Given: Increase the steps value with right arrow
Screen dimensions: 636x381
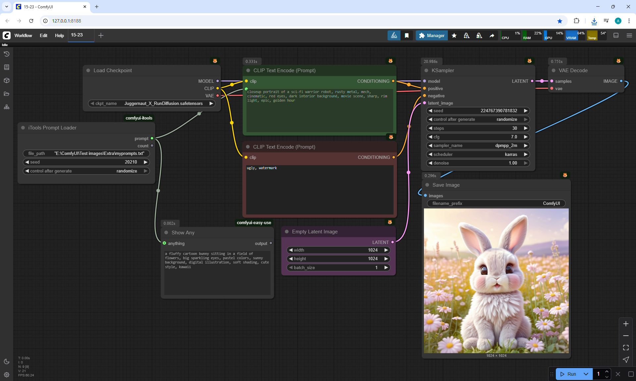Looking at the screenshot, I should [526, 128].
